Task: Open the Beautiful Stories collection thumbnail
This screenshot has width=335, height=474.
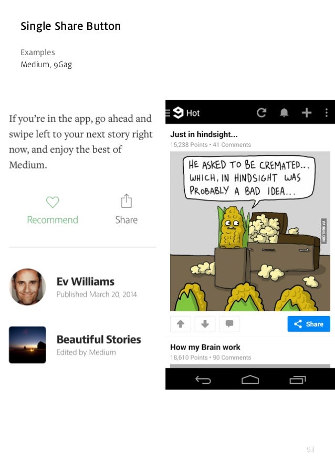Action: pyautogui.click(x=27, y=345)
